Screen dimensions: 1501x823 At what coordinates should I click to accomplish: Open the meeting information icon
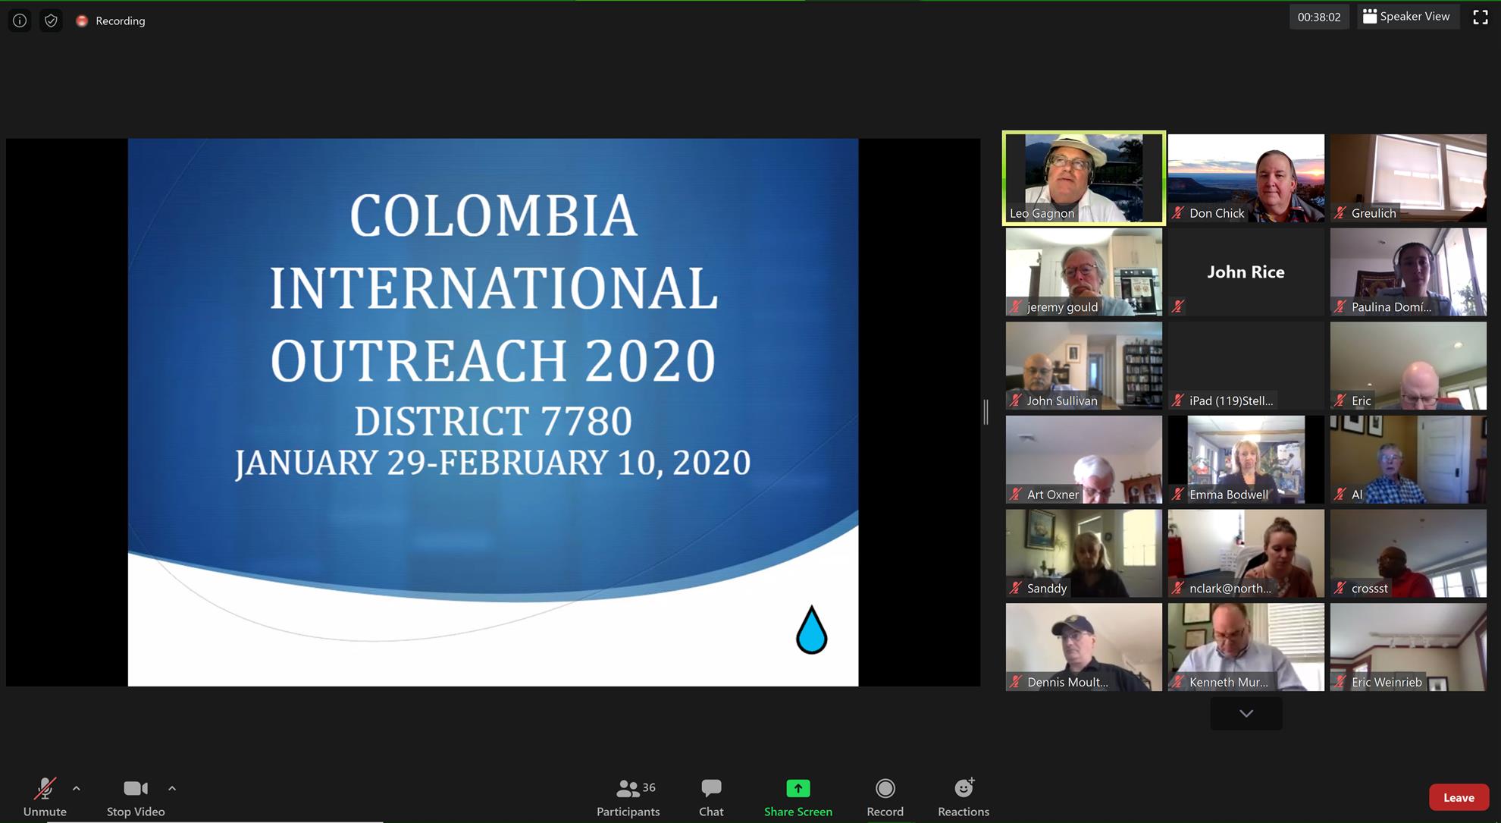coord(20,20)
